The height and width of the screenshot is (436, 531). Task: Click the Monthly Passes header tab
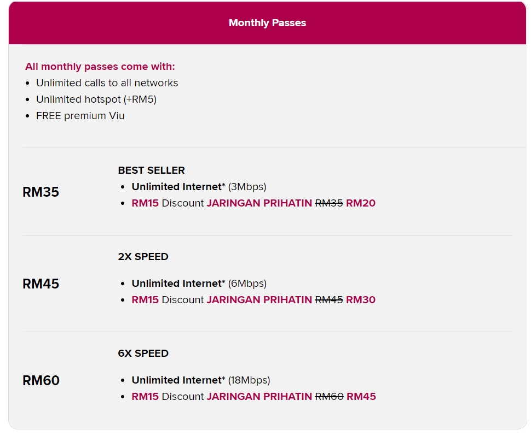(267, 23)
